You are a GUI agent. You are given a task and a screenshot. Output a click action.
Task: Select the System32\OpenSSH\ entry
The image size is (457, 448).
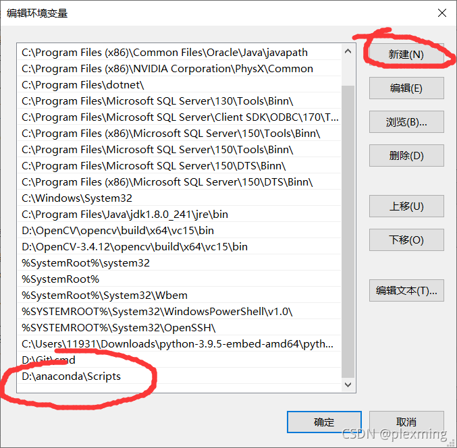click(x=179, y=328)
